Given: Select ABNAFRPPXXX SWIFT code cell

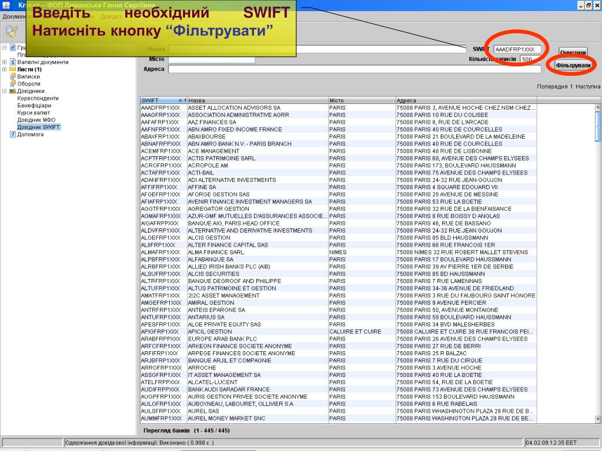Looking at the screenshot, I should pos(163,144).
